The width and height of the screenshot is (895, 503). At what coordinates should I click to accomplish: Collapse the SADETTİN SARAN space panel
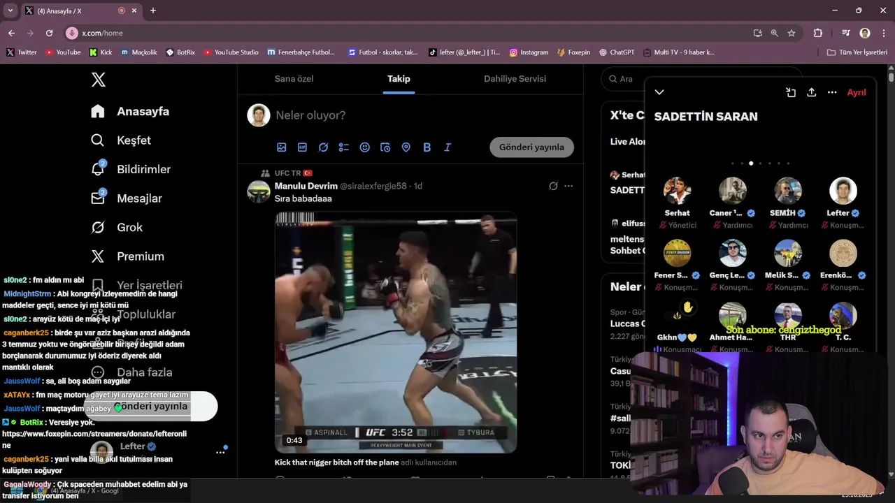click(659, 92)
